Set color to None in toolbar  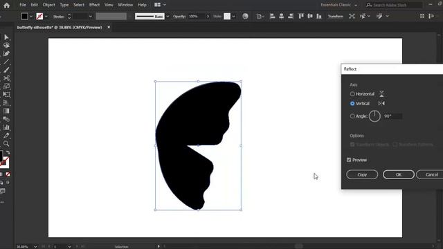tap(8, 174)
